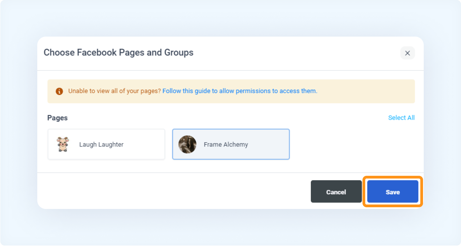Deselect the highlighted Frame Alchemy page card
The image size is (461, 250).
[231, 144]
